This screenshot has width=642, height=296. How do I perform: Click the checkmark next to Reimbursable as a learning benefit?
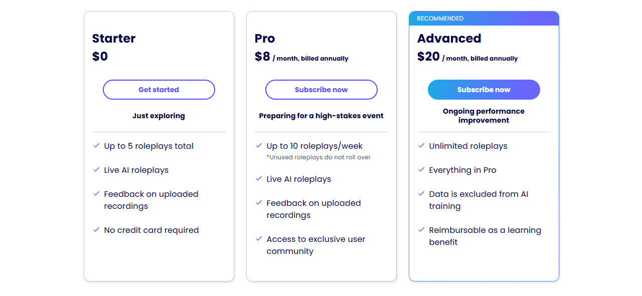(421, 230)
